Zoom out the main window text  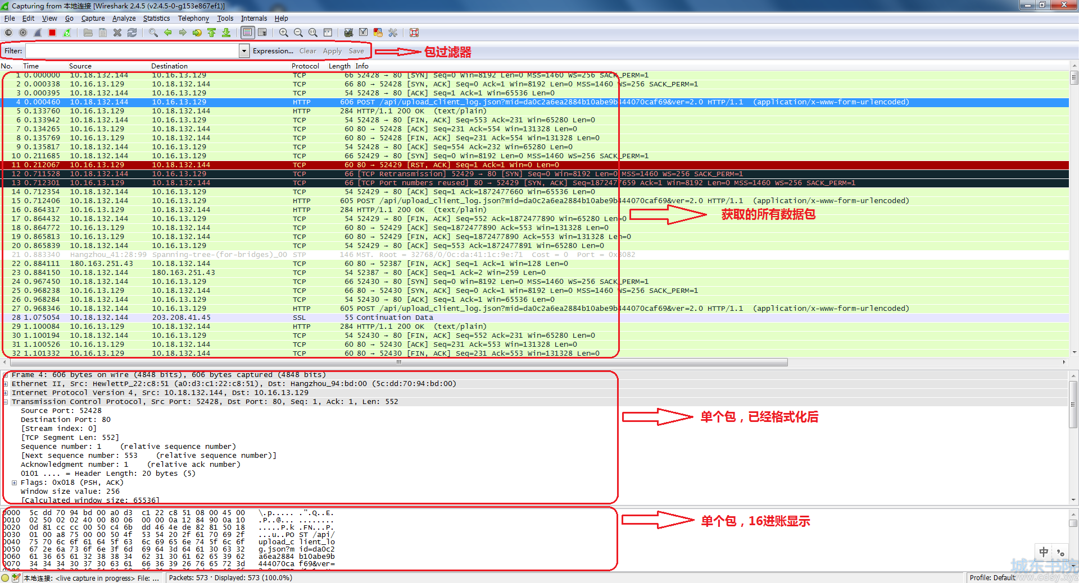point(298,33)
